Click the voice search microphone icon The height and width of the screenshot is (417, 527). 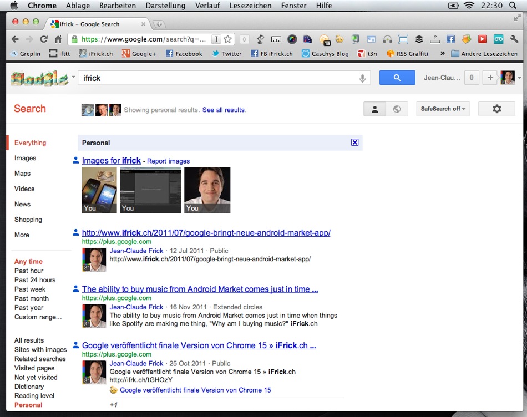[x=362, y=79]
